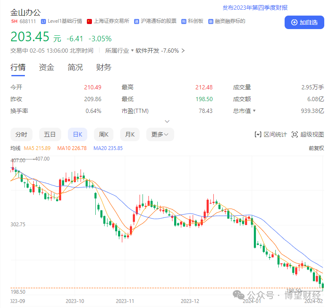Select the 五日 chart period
The width and height of the screenshot is (331, 308).
[x=50, y=134]
